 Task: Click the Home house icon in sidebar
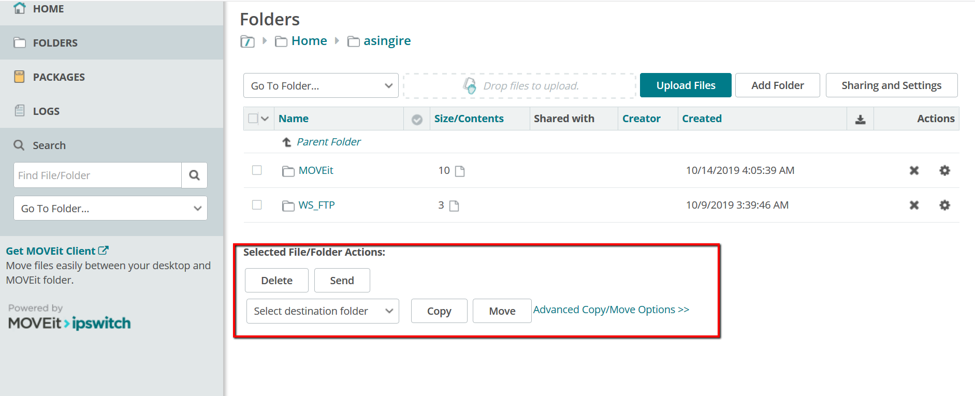pos(19,8)
